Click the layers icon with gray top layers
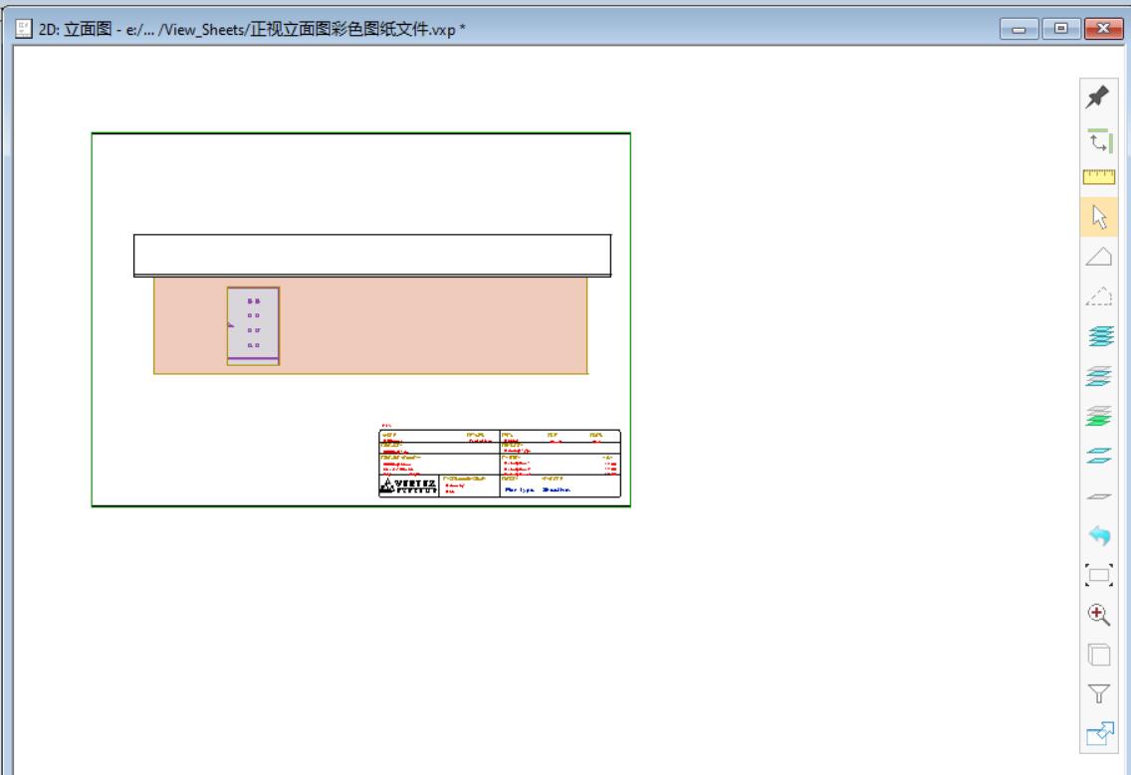1131x775 pixels. coord(1098,376)
